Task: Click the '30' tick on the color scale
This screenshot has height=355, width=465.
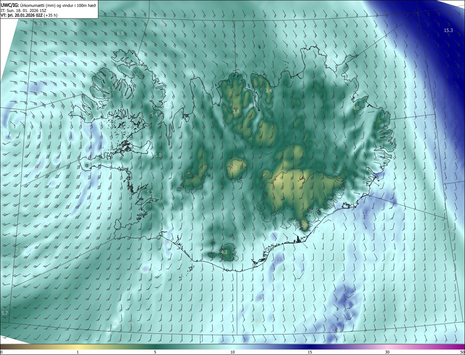Action: [x=387, y=352]
